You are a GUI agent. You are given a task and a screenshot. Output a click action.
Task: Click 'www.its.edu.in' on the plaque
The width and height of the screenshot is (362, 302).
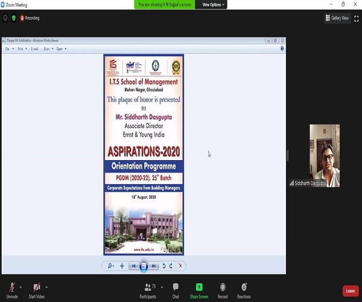[x=144, y=249]
